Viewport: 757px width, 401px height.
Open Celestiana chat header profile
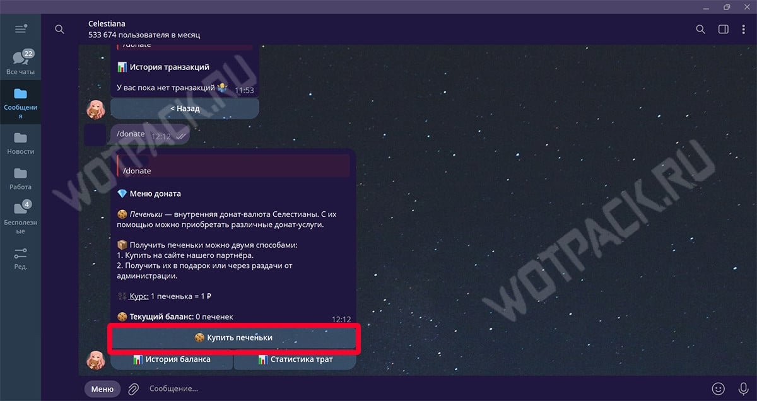145,29
